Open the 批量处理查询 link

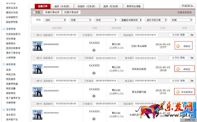coord(185,12)
